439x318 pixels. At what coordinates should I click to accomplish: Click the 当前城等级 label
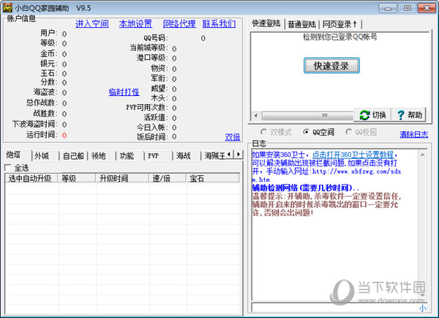pyautogui.click(x=149, y=48)
